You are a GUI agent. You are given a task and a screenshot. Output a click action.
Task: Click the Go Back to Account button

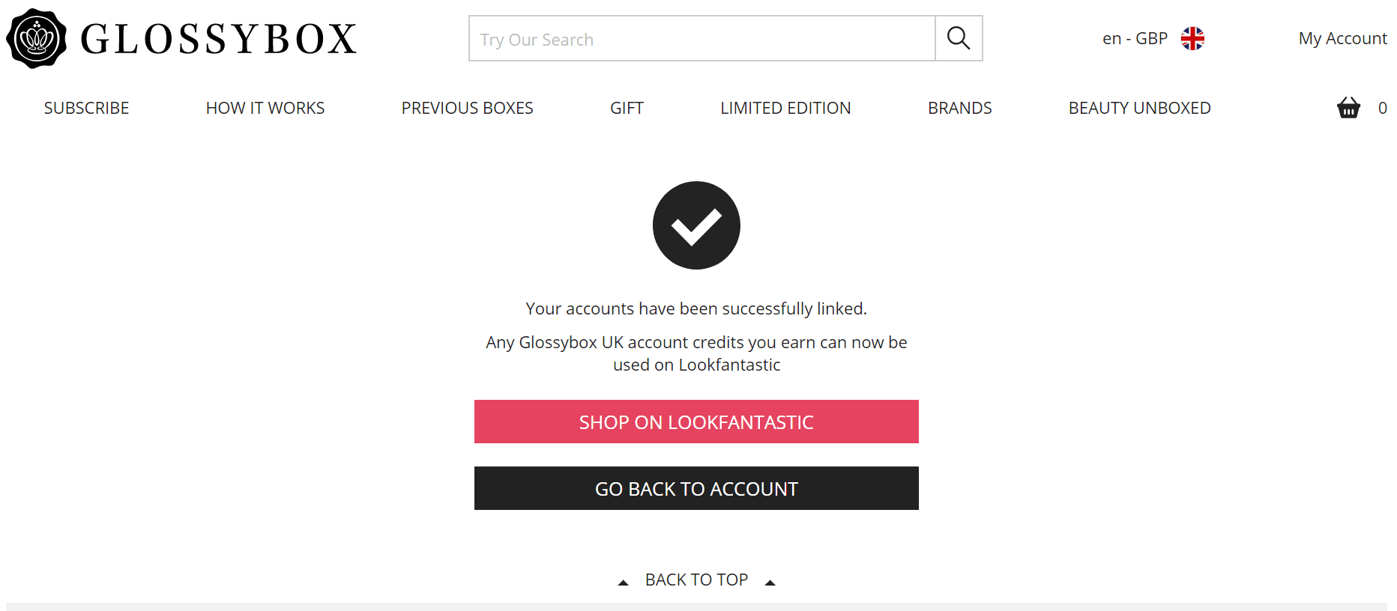pos(696,488)
